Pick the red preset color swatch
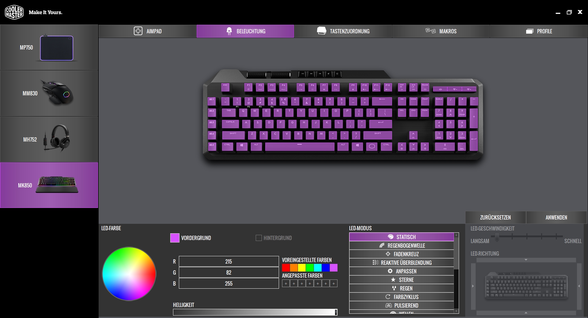 [286, 268]
